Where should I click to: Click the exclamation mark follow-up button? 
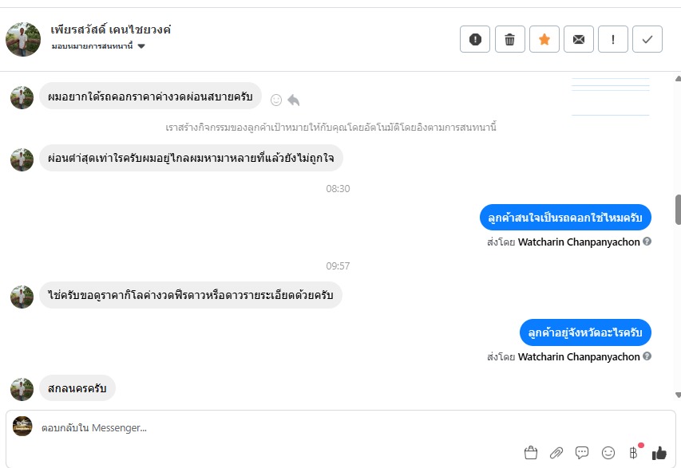(x=613, y=39)
